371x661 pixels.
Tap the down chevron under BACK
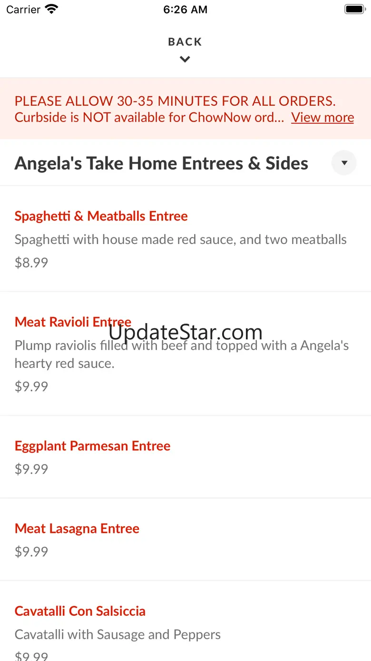[185, 60]
